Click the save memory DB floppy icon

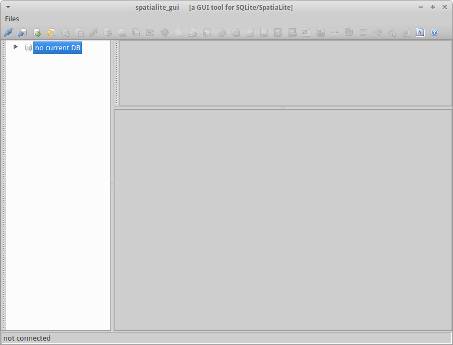[79, 32]
